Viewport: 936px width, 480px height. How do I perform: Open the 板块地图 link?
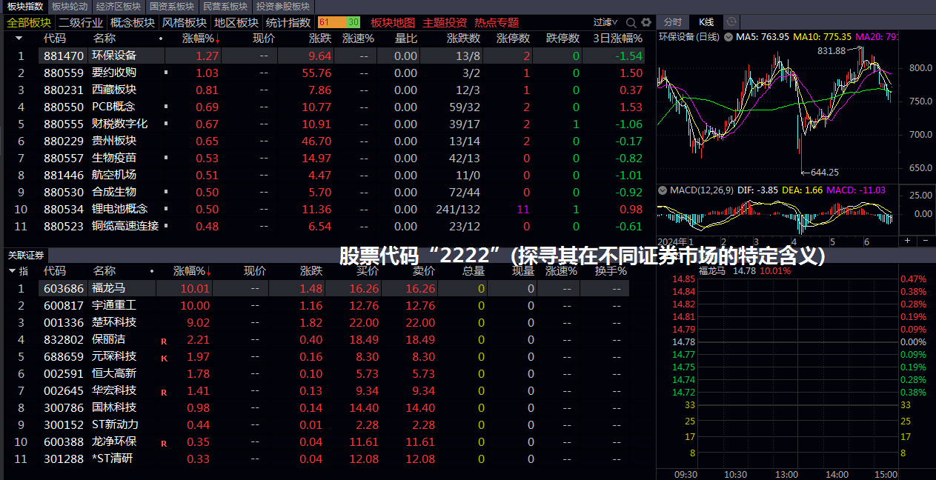pyautogui.click(x=393, y=22)
